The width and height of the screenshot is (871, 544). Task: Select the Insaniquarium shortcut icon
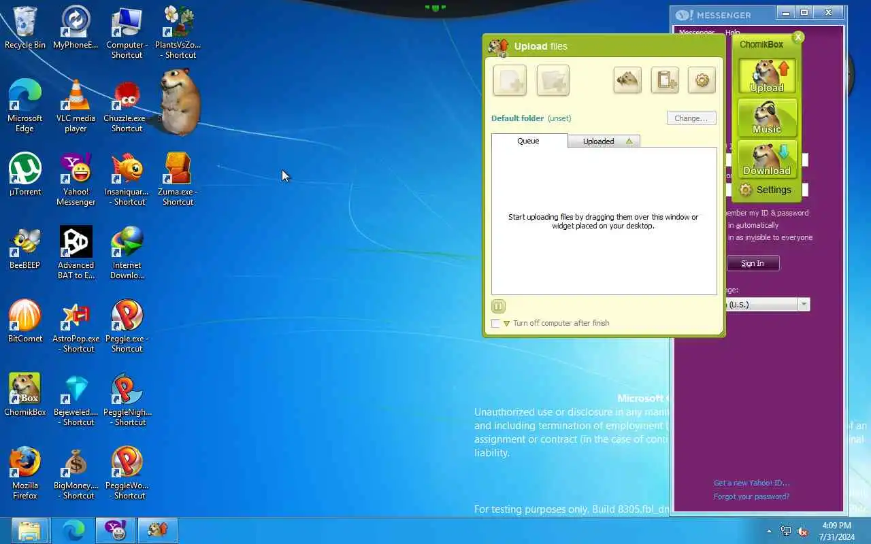pyautogui.click(x=127, y=180)
